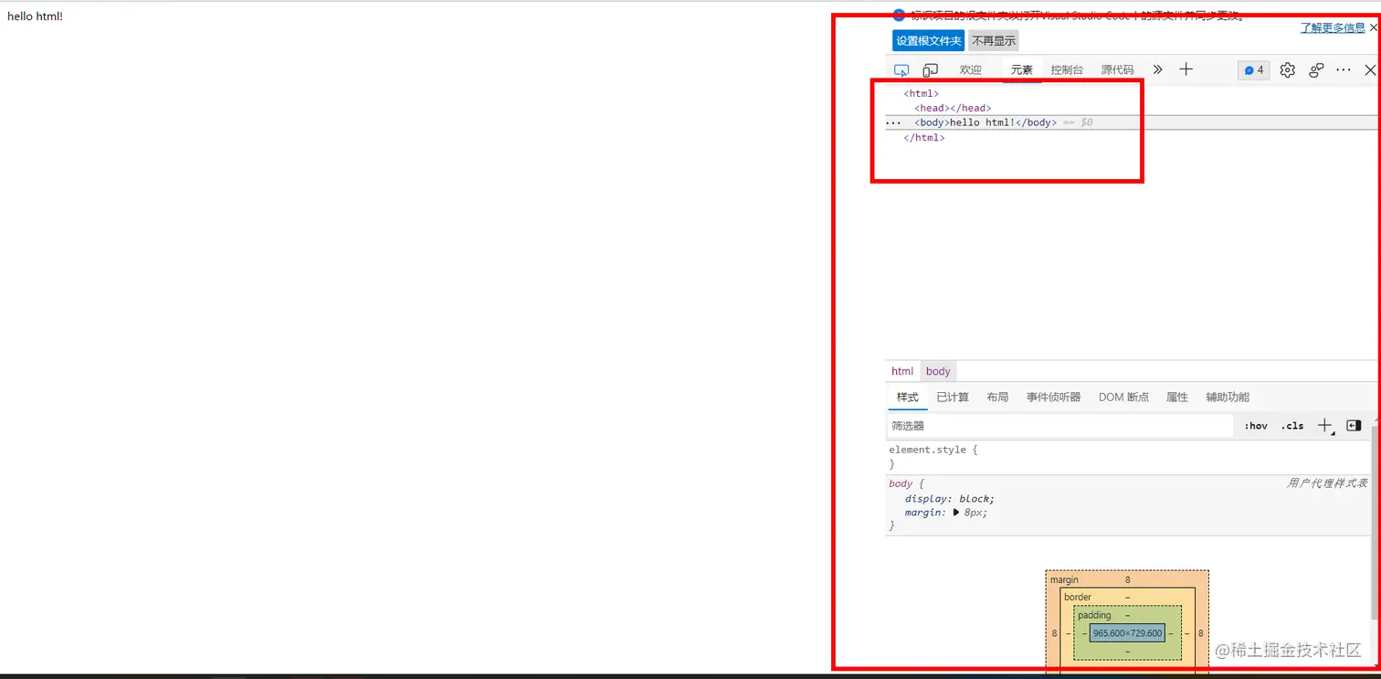This screenshot has width=1381, height=679.
Task: Select the </html> closing tag
Action: 923,137
